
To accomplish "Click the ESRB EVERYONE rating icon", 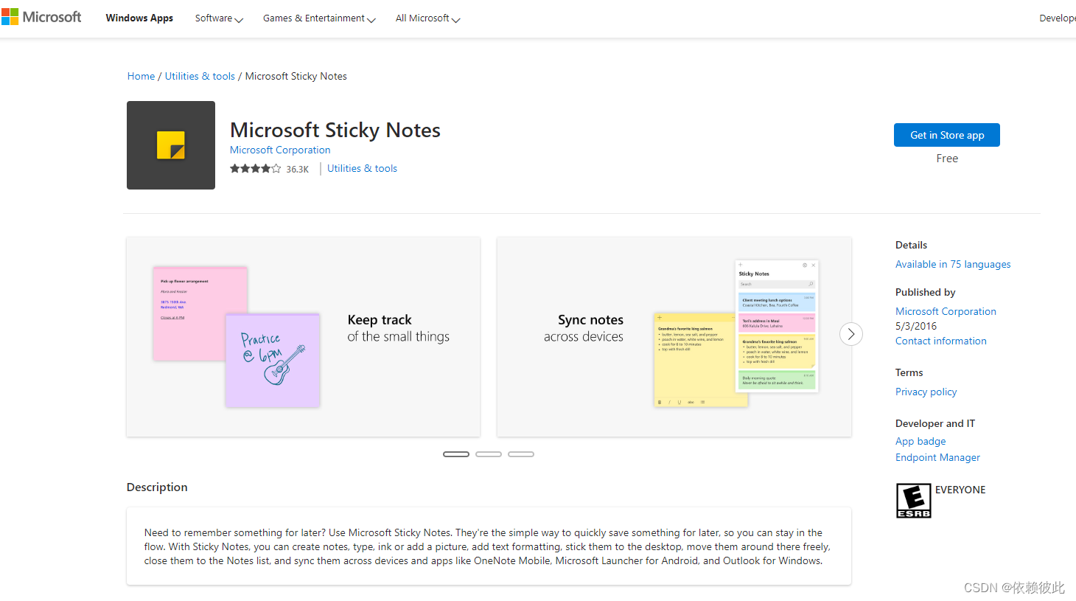I will point(913,500).
